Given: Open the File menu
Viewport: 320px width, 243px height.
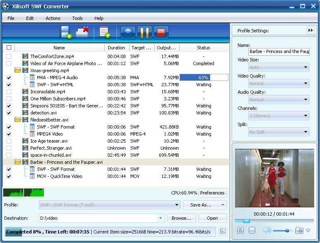Looking at the screenshot, I should click(11, 18).
